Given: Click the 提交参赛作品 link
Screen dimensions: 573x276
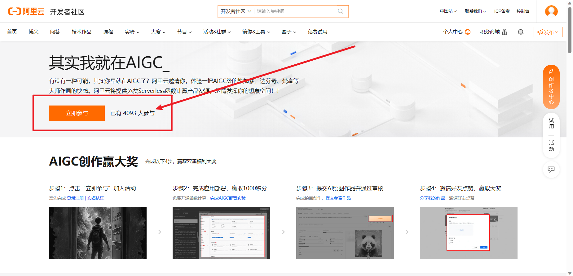Looking at the screenshot, I should tap(338, 198).
